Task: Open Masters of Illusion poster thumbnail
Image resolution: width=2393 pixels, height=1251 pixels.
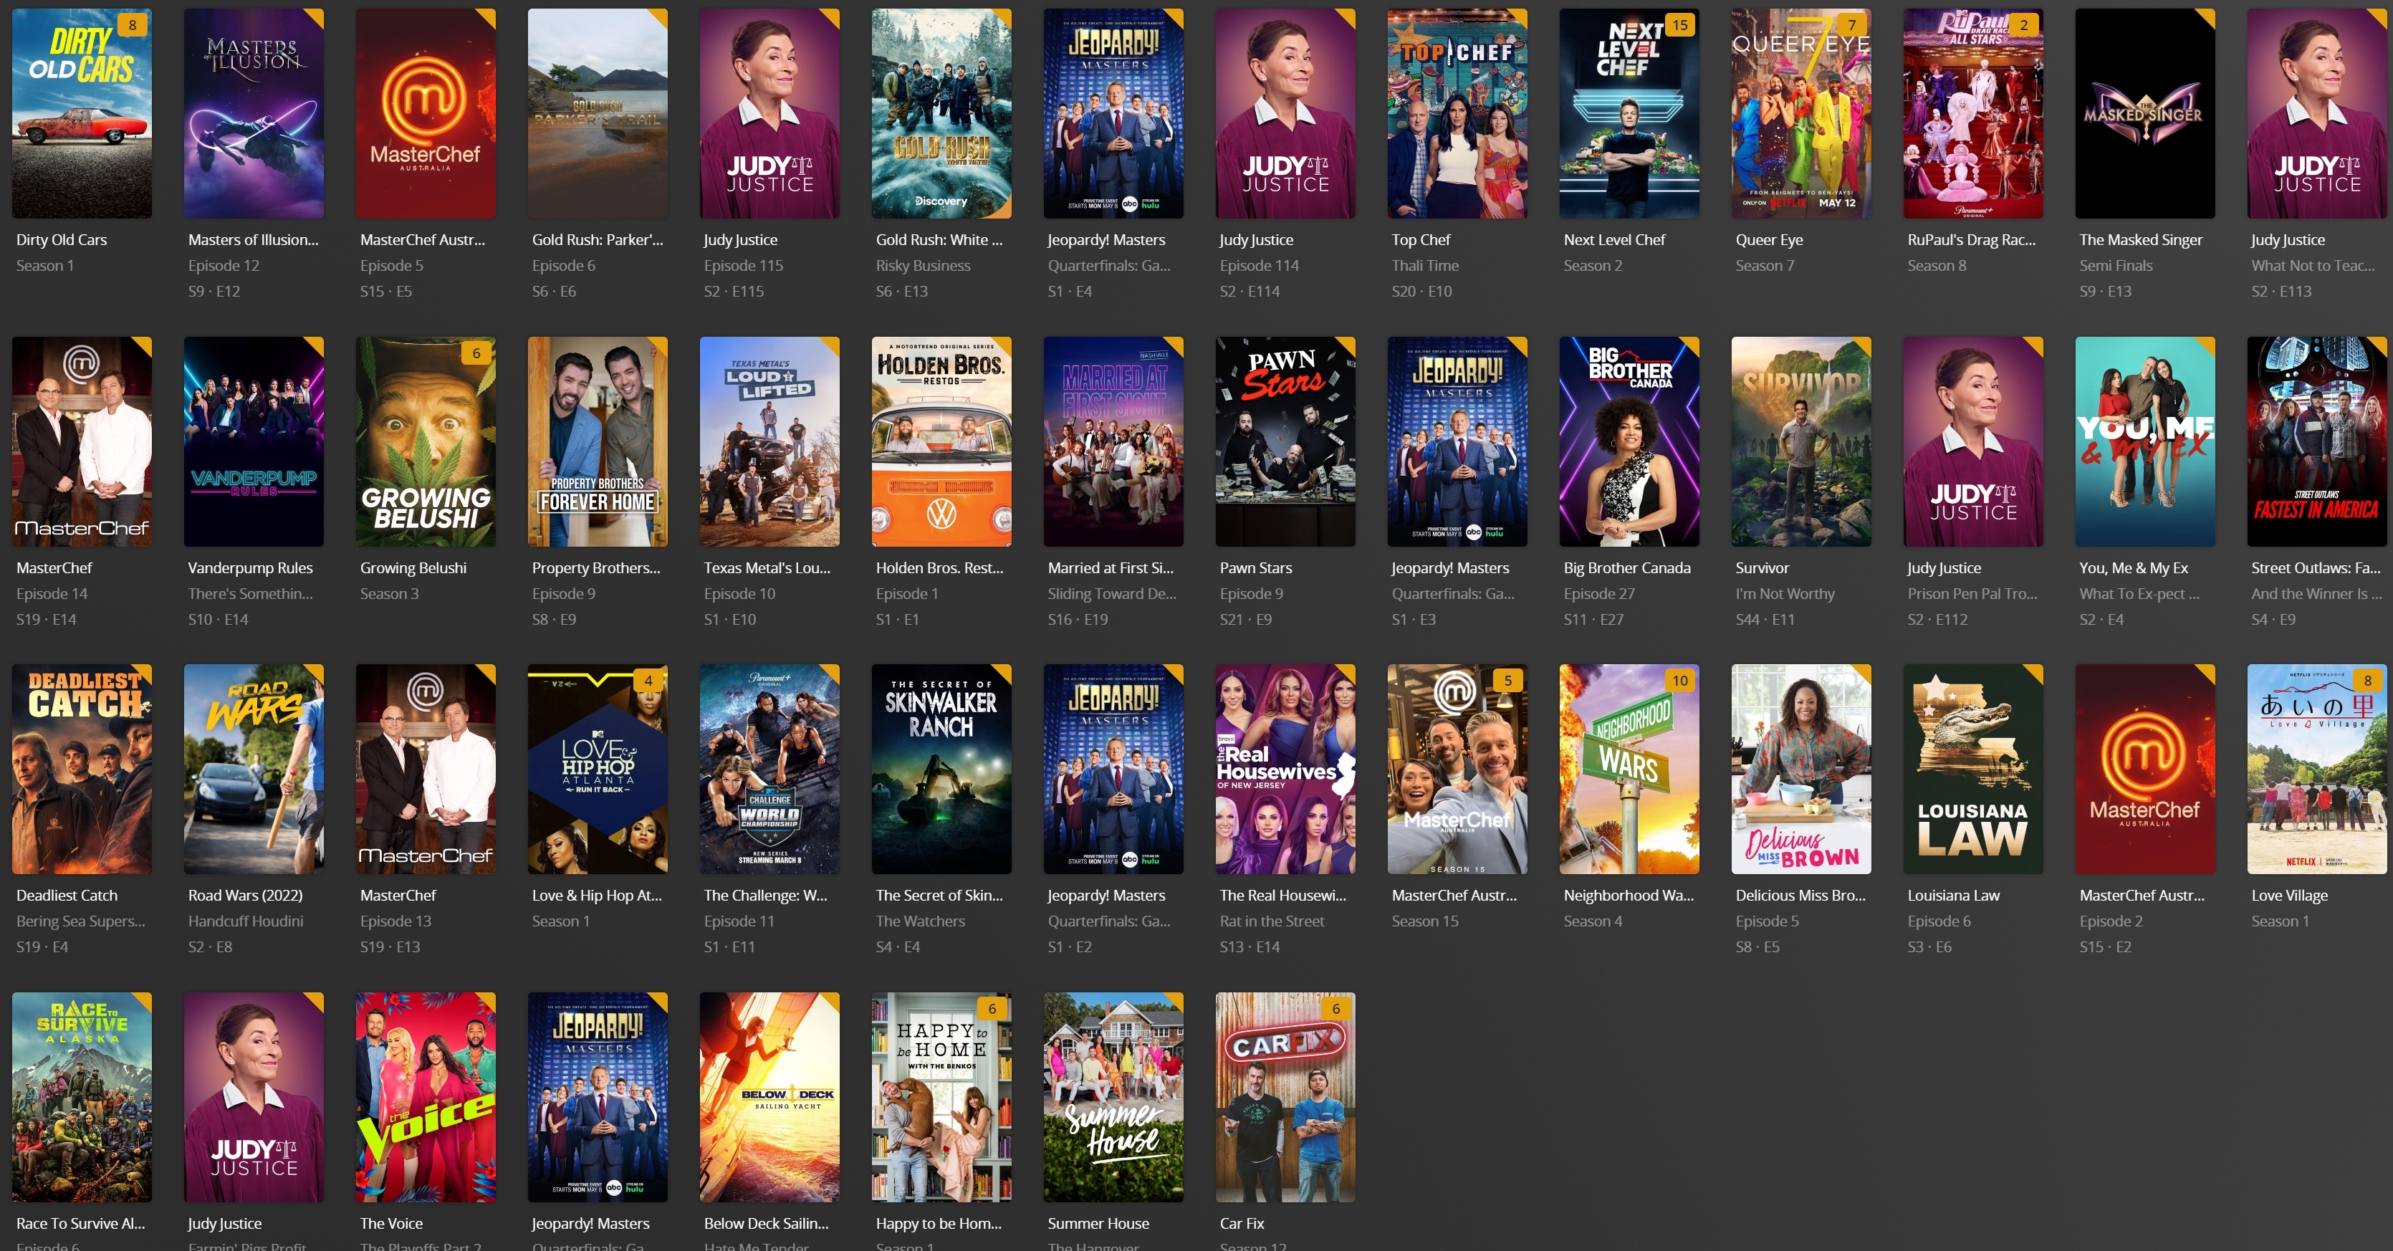Action: click(254, 113)
